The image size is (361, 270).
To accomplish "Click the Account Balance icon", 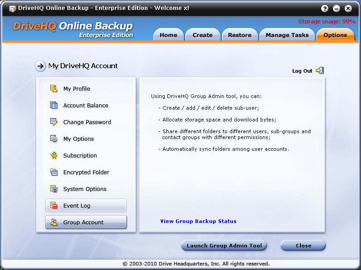I will tap(54, 105).
